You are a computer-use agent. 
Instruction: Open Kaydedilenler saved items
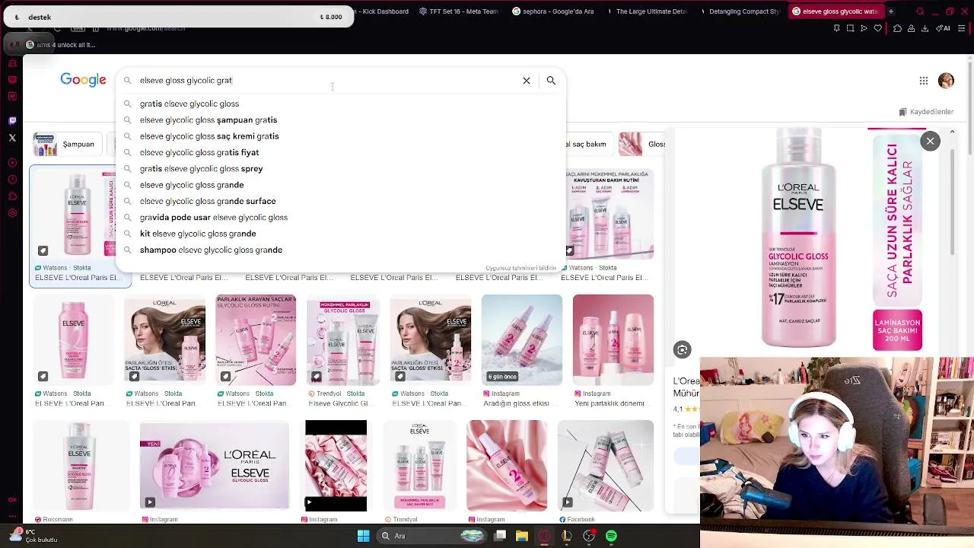(926, 112)
